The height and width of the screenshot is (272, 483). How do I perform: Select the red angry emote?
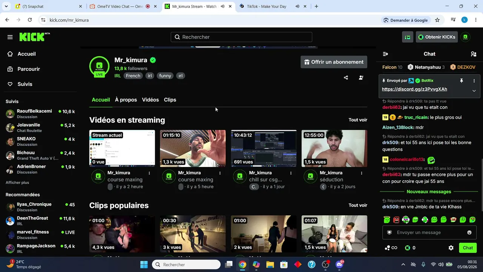[x=396, y=219]
